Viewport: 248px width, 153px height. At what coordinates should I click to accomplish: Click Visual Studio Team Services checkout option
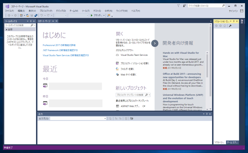point(134,55)
